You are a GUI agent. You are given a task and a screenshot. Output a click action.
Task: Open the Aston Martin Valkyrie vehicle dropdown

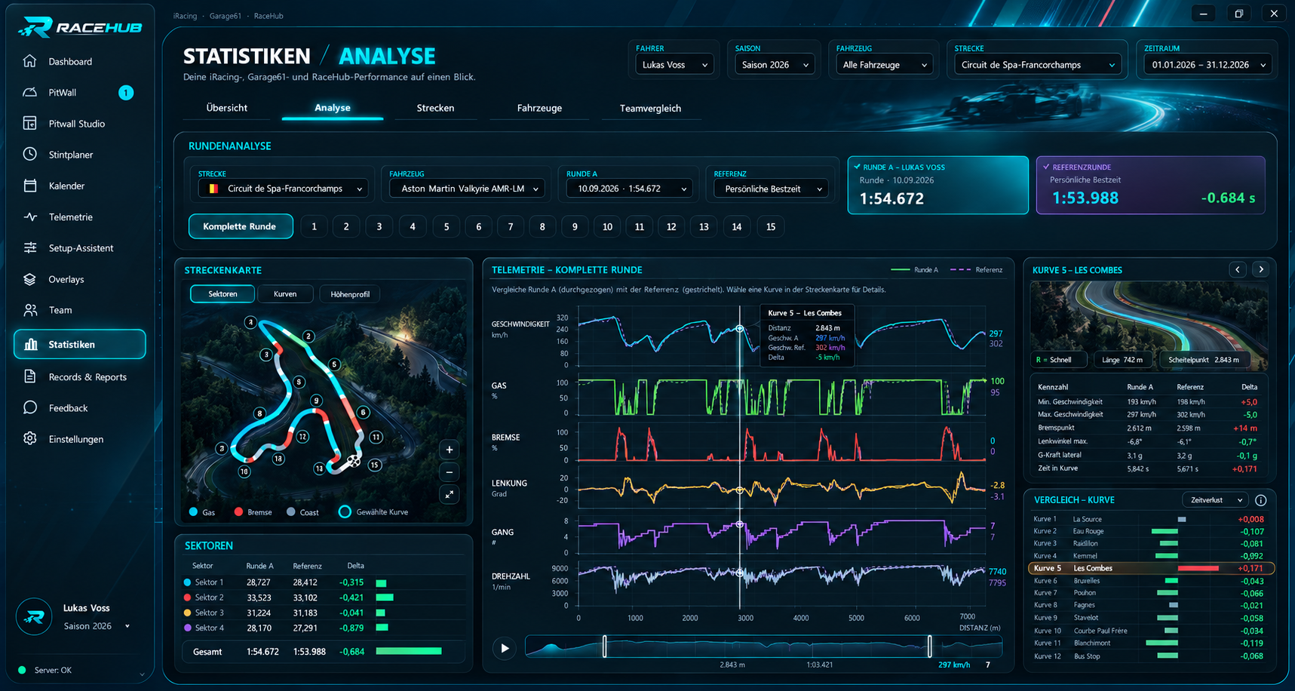(x=467, y=189)
